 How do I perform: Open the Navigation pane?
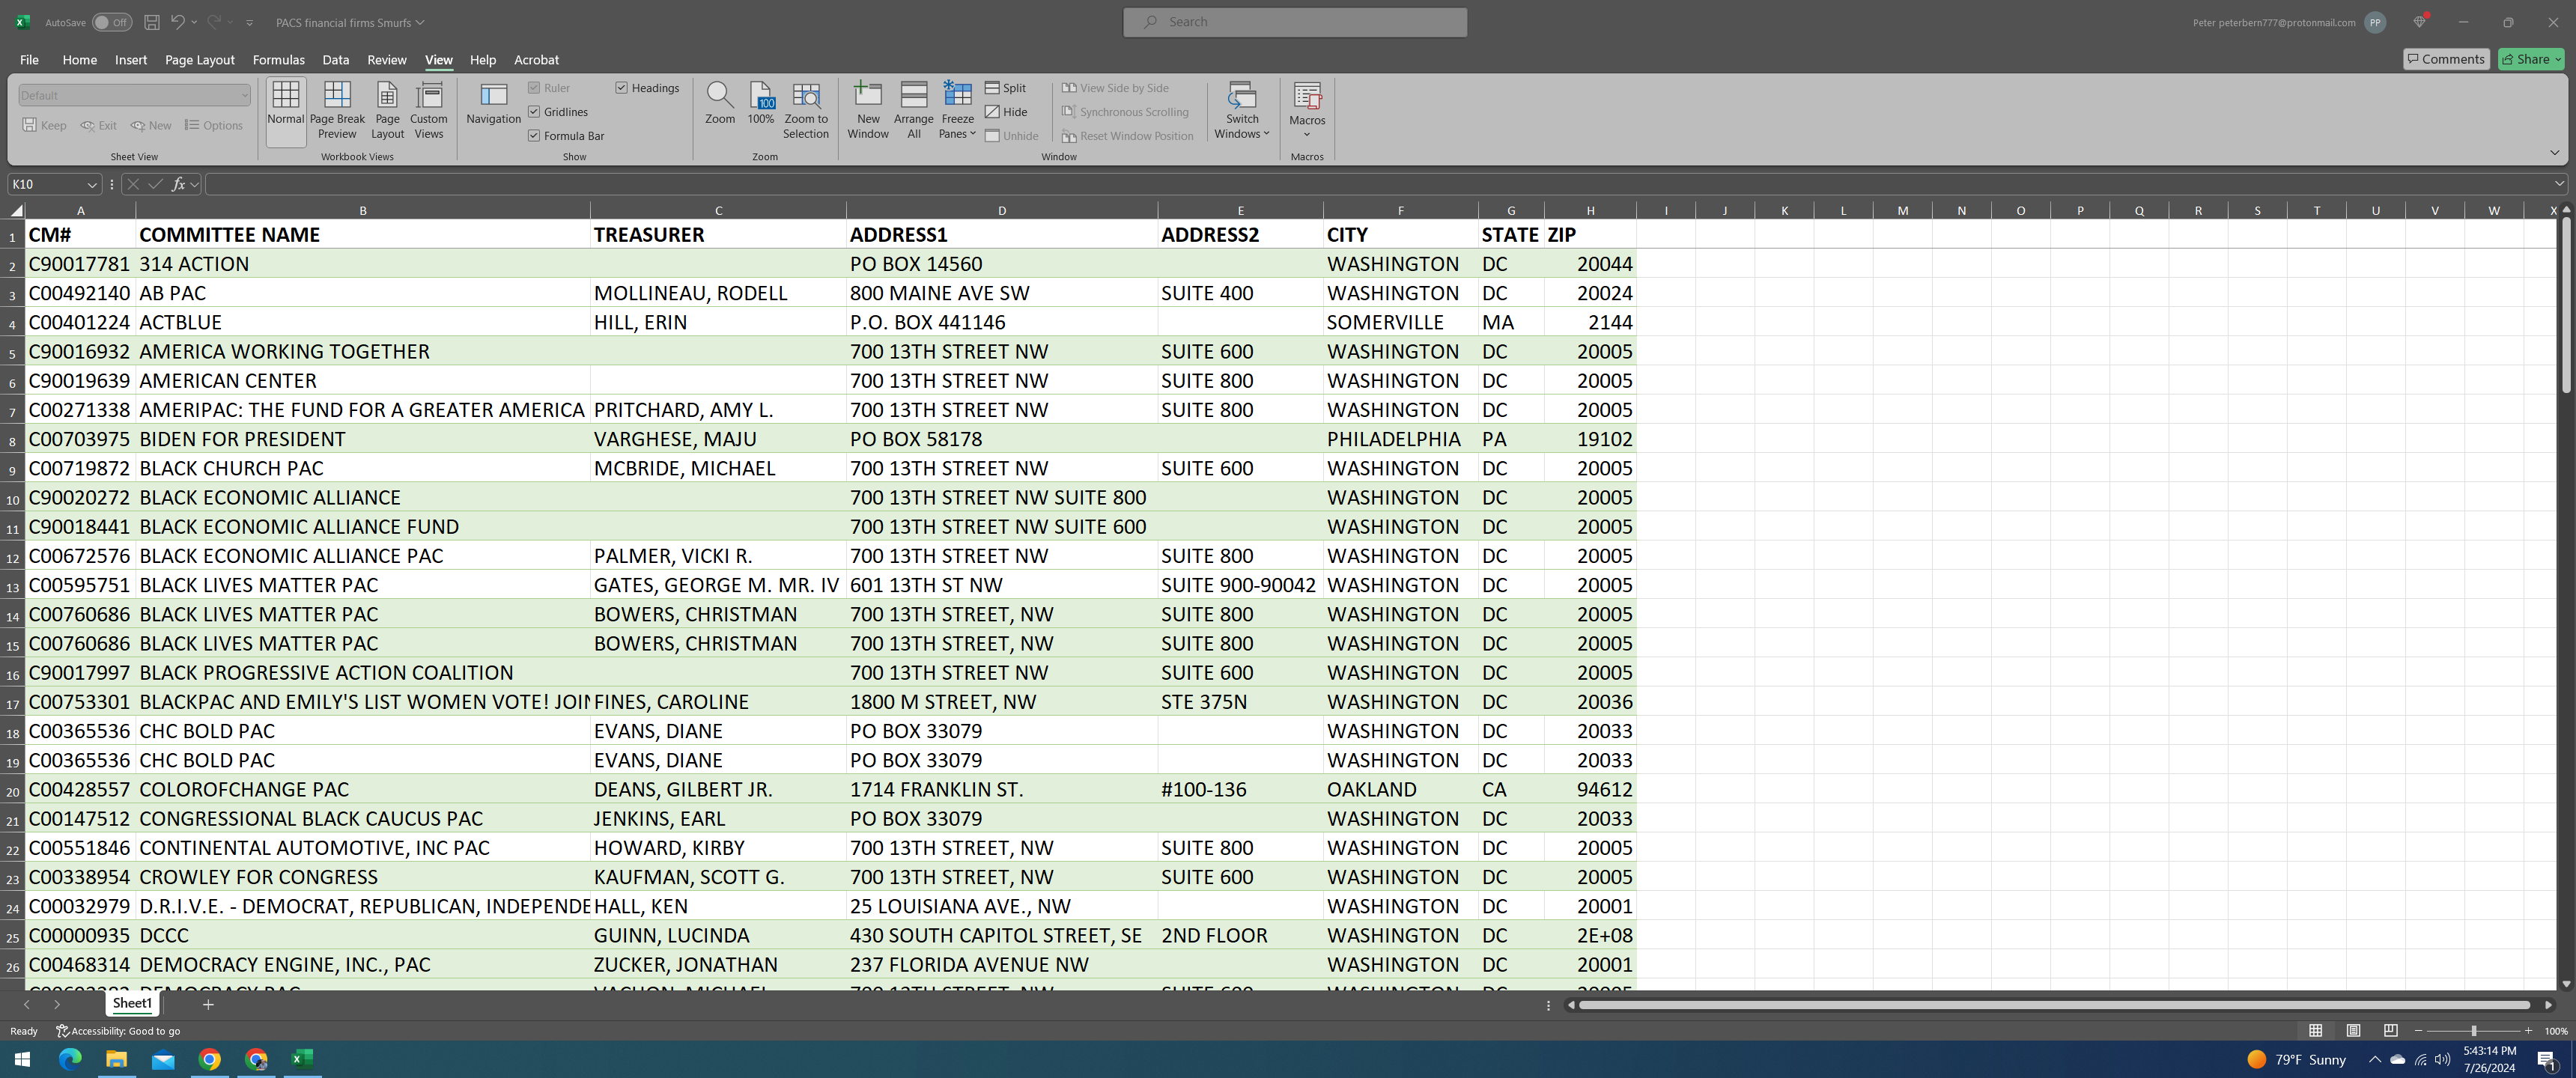493,105
